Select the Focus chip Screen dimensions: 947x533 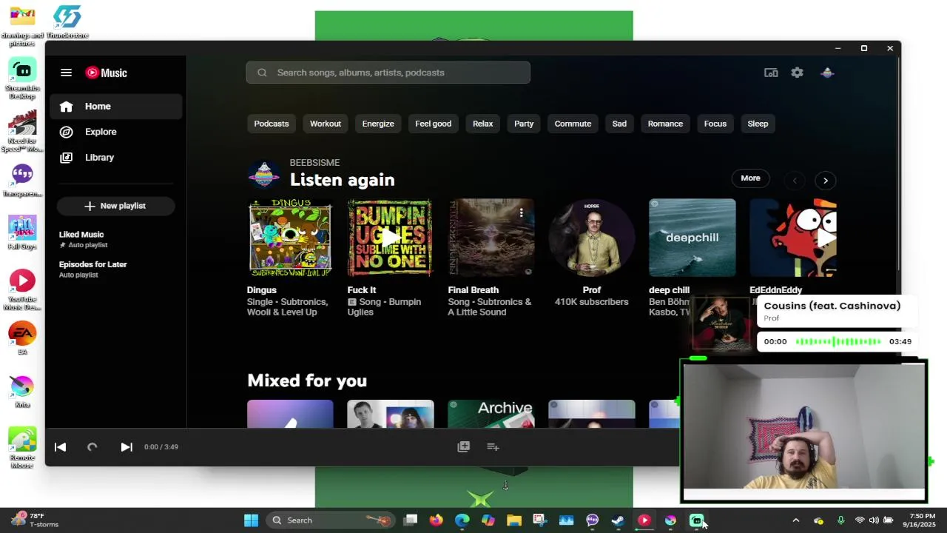(715, 124)
